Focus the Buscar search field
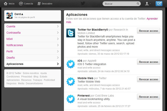 (122, 4)
